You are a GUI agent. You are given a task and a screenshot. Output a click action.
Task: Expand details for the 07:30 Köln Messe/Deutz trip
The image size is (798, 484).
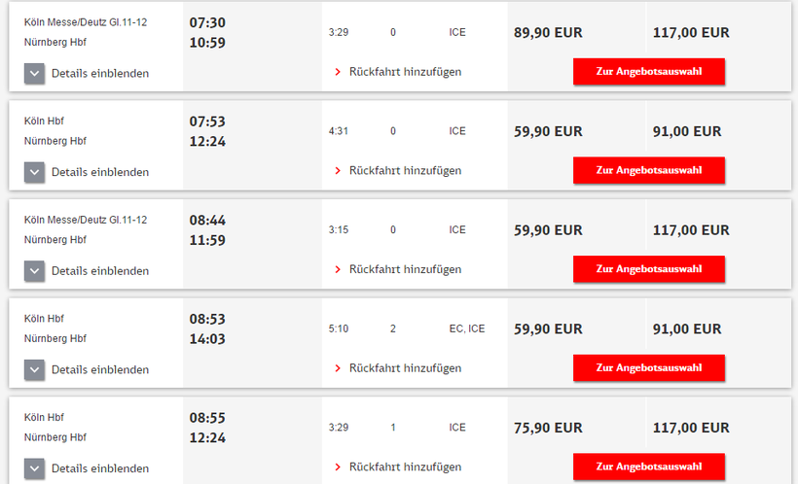coord(35,73)
